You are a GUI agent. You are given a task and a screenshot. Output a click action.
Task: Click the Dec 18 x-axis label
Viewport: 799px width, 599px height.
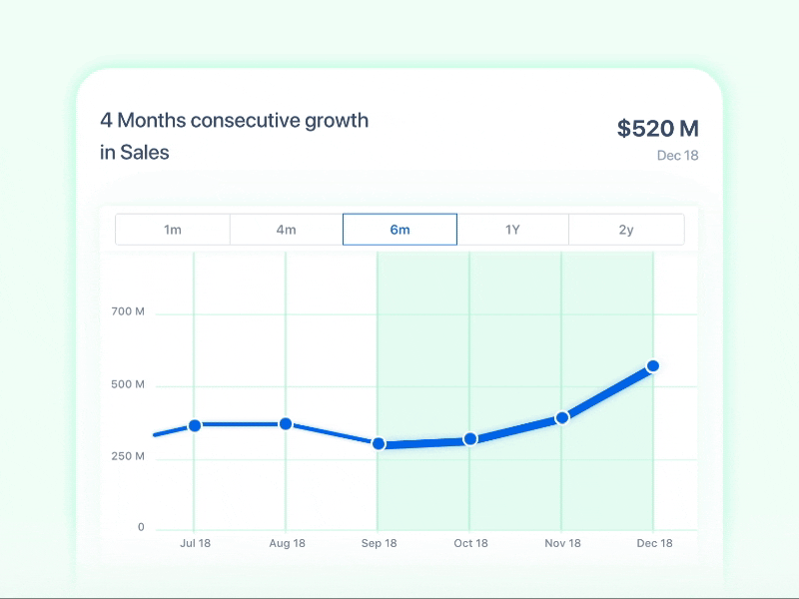point(654,543)
